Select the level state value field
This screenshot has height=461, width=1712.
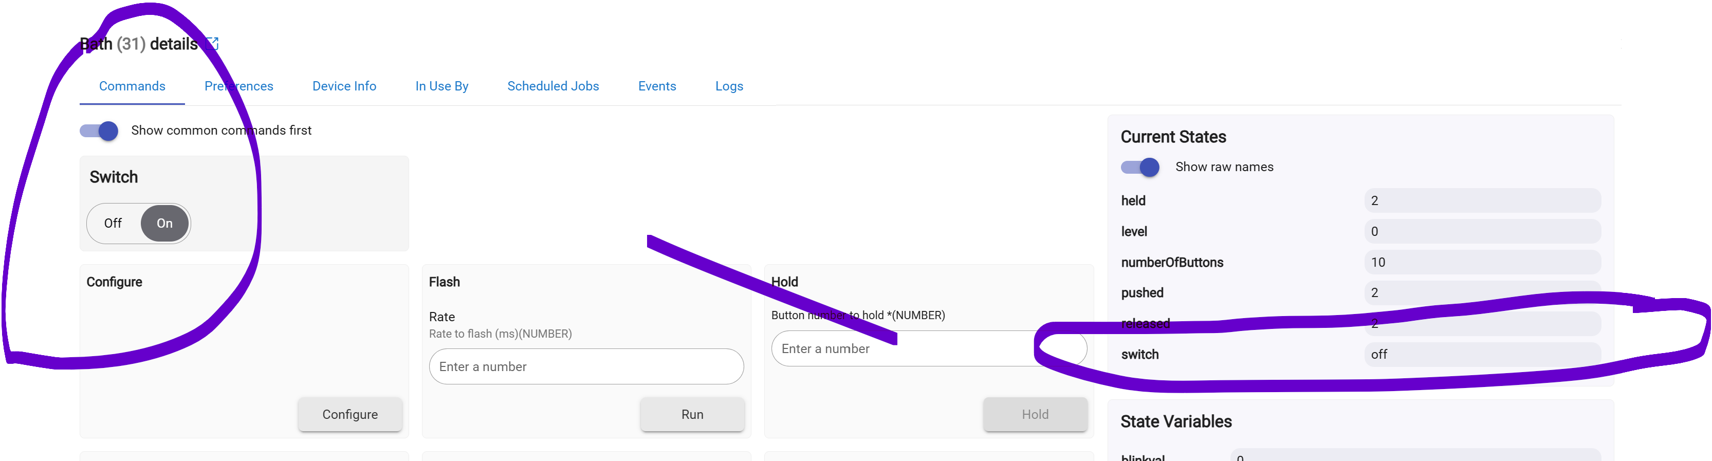[x=1483, y=232]
